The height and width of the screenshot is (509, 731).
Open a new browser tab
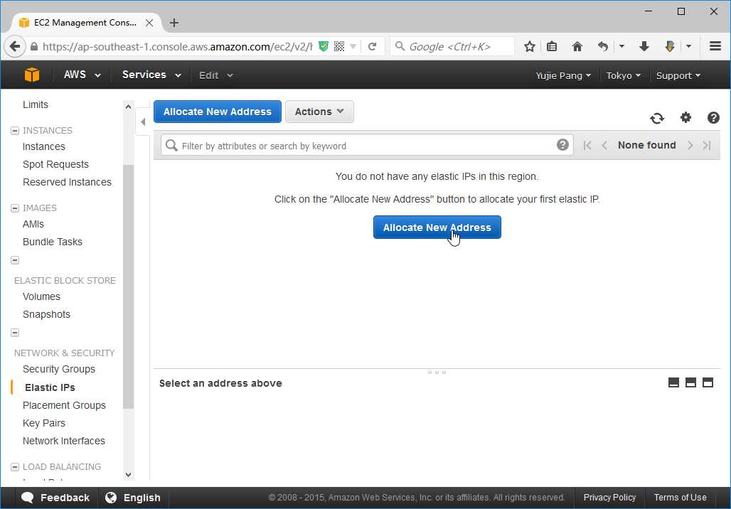pos(174,22)
